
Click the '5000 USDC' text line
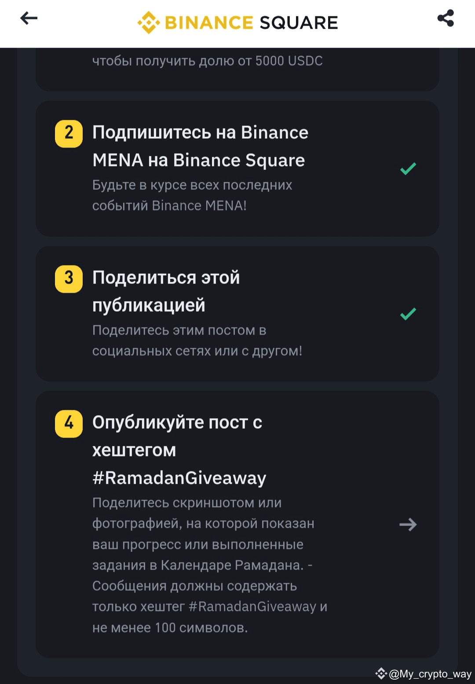(x=207, y=61)
